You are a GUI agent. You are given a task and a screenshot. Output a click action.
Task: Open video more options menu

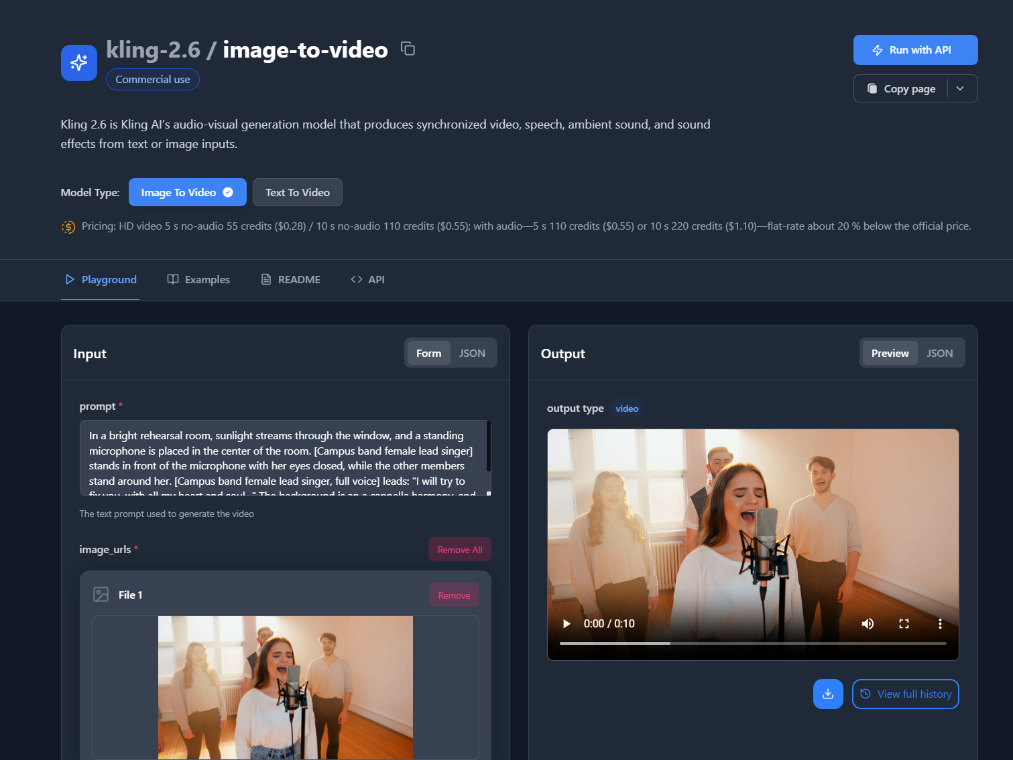pos(940,623)
